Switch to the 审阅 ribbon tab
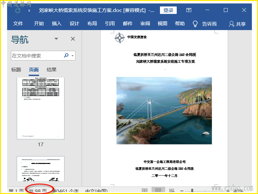258x194 pixels. (x=145, y=24)
